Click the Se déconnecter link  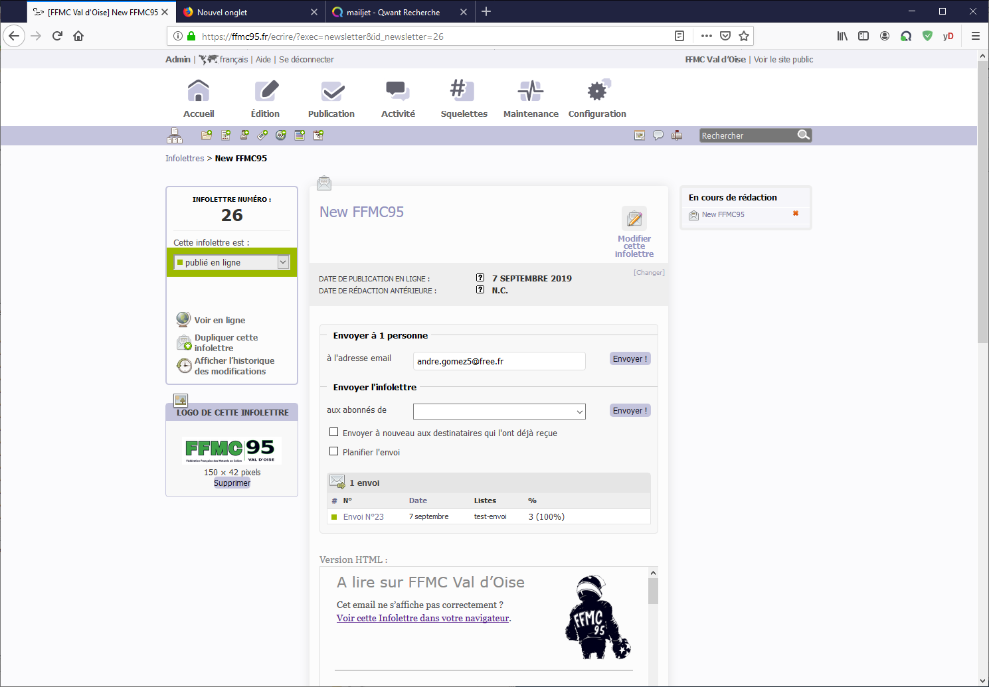point(306,59)
